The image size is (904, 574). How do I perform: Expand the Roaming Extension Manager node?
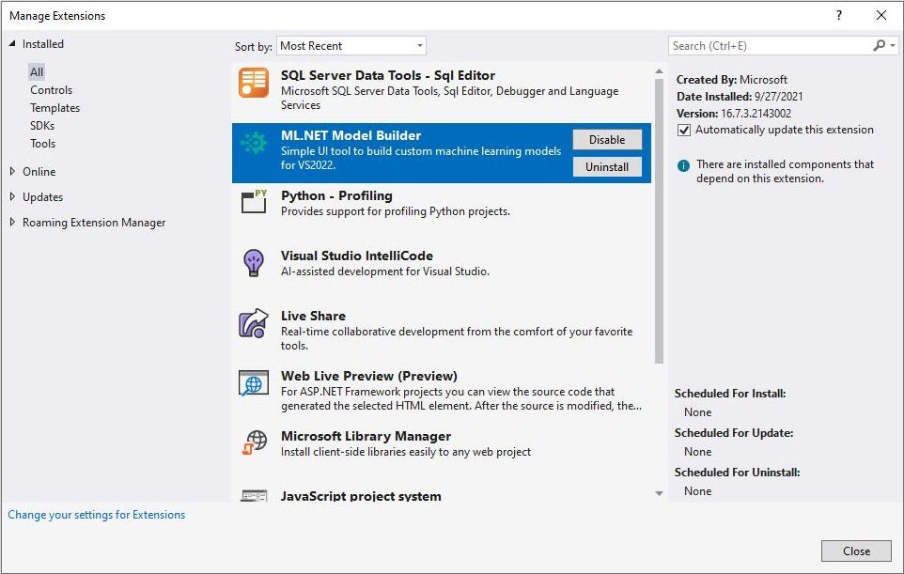[x=13, y=223]
